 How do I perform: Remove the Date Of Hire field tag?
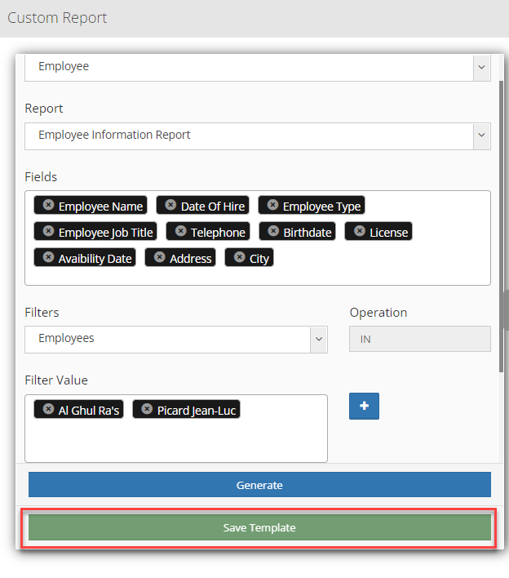coord(170,205)
